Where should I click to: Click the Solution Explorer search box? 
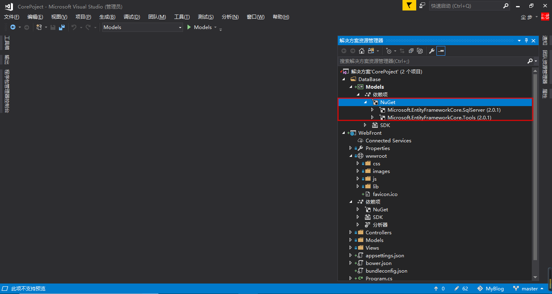tap(432, 61)
